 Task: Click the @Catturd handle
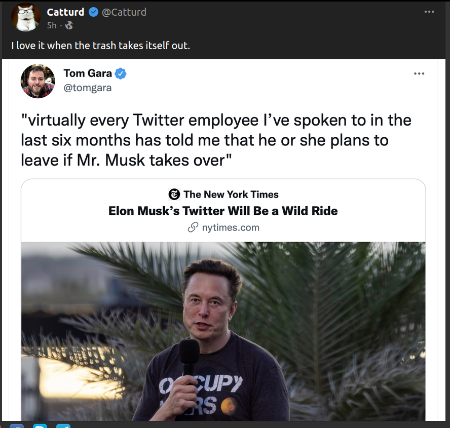(x=124, y=12)
